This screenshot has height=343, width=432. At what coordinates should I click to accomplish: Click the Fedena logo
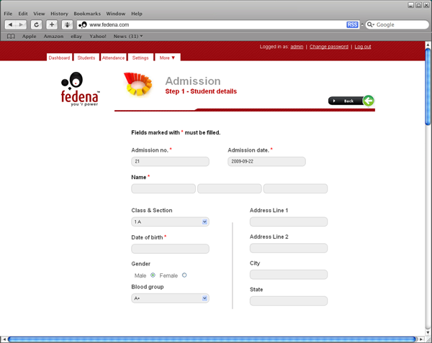point(80,89)
